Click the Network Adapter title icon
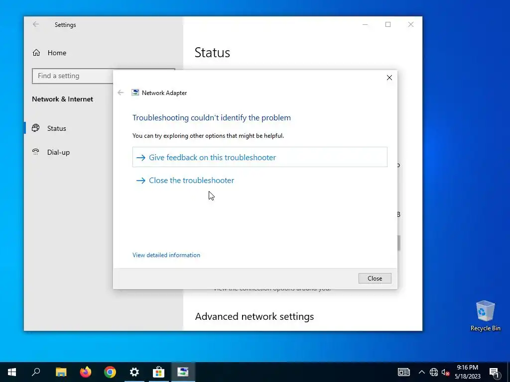Screen dimensions: 510x382 click(x=135, y=93)
